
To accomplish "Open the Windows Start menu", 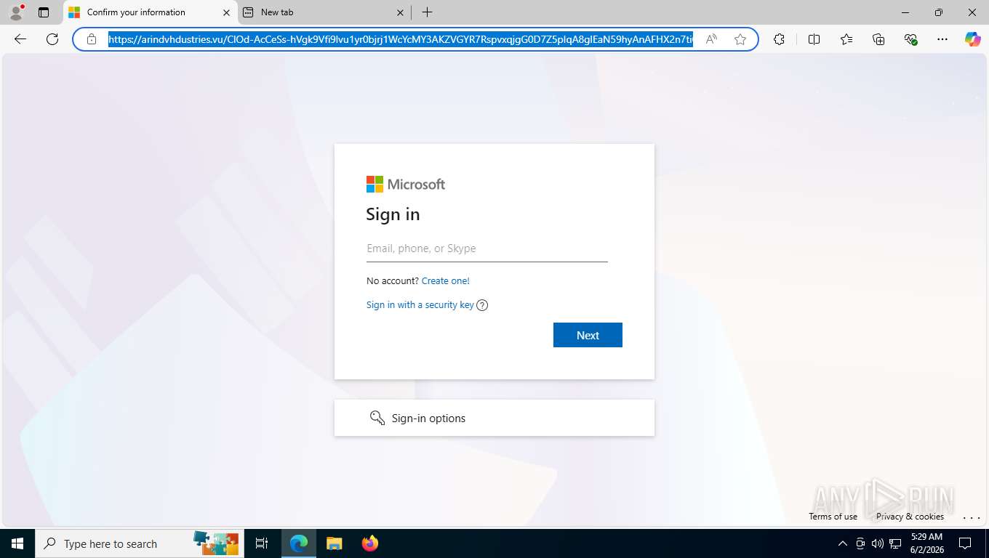I will click(x=17, y=543).
